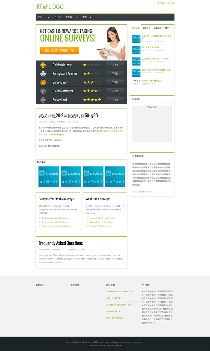Click 详细 button for Springboard America
The height and width of the screenshot is (351, 210).
(115, 74)
